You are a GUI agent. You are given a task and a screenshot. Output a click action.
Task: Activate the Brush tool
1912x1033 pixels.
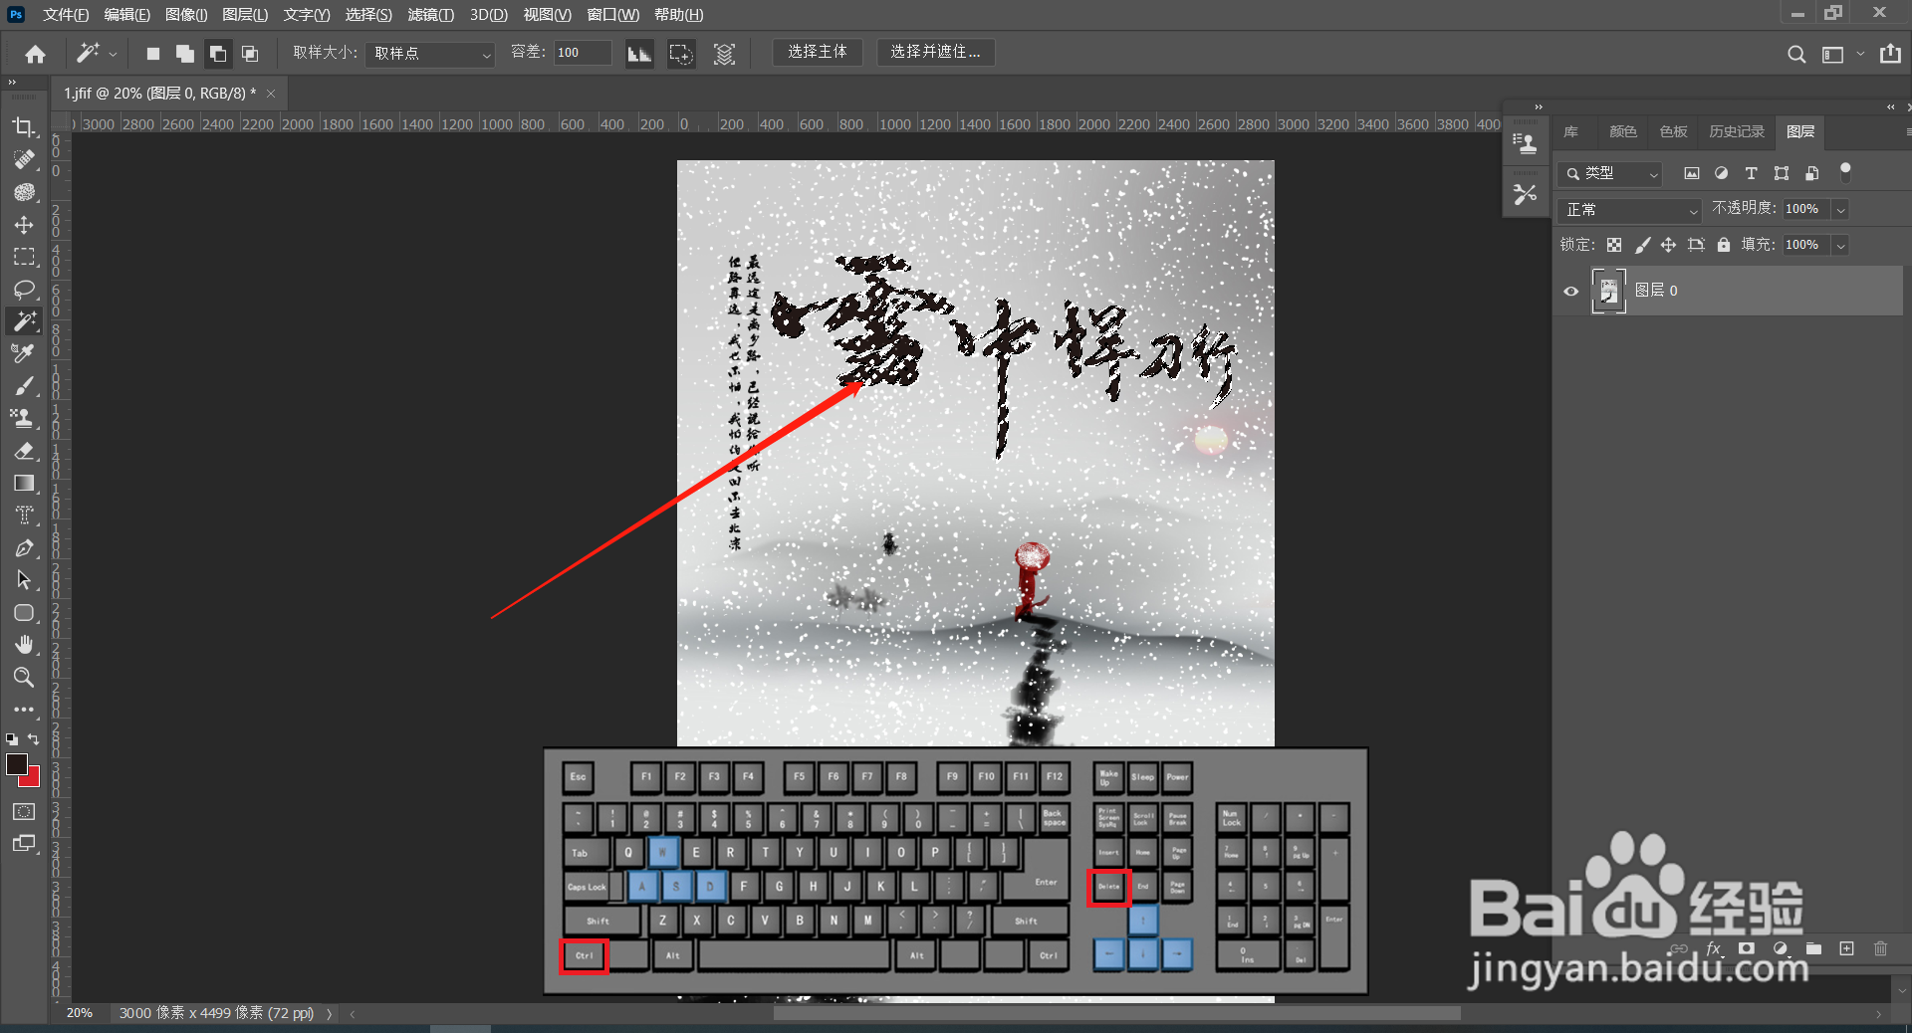click(25, 386)
